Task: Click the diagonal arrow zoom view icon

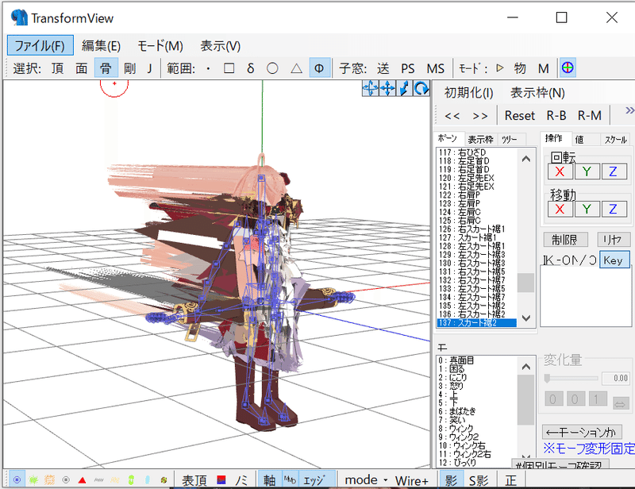Action: pyautogui.click(x=404, y=88)
